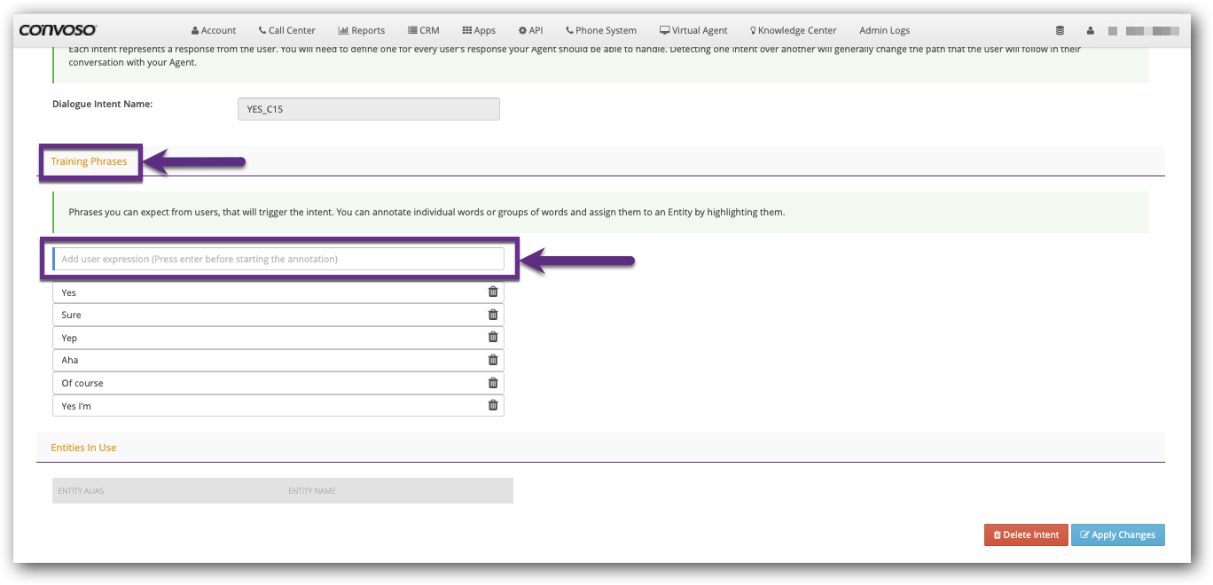Go to Virtual Agent section
Screen dimensions: 1213x585
pyautogui.click(x=693, y=30)
